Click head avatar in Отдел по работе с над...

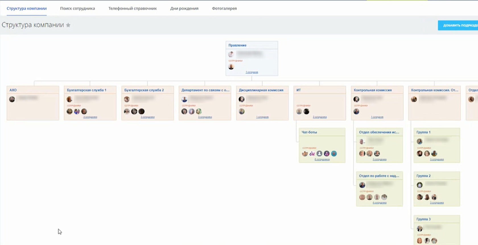(x=362, y=185)
